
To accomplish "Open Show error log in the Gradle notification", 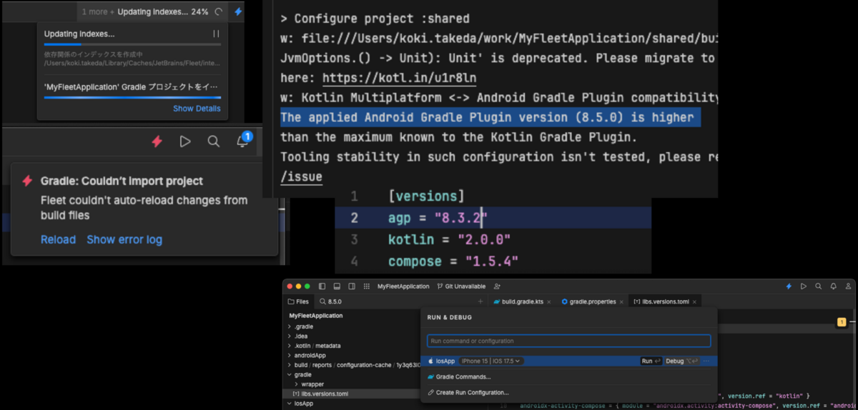I will pyautogui.click(x=124, y=239).
